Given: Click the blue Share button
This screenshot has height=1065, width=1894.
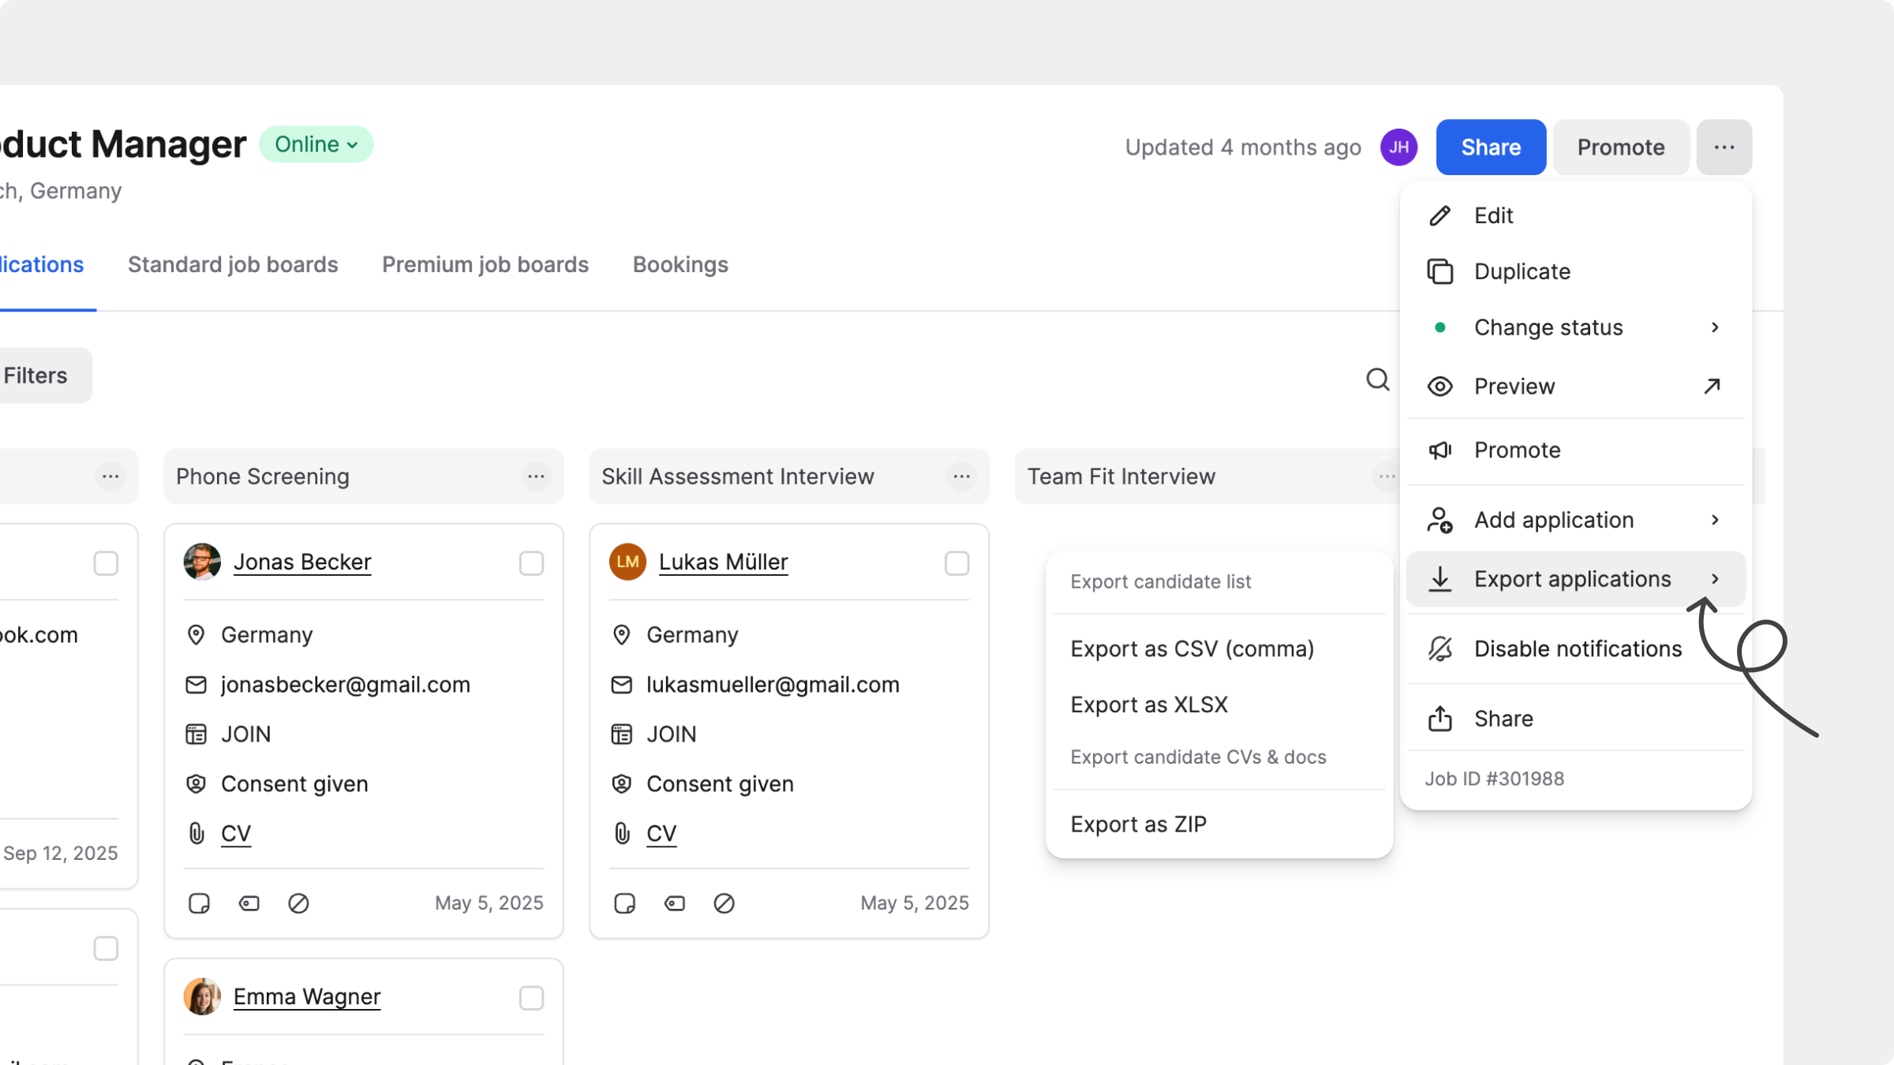Looking at the screenshot, I should pyautogui.click(x=1490, y=147).
